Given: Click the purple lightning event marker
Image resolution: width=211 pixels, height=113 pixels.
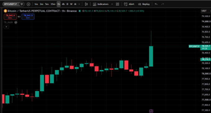Looking at the screenshot, I should pyautogui.click(x=151, y=111).
